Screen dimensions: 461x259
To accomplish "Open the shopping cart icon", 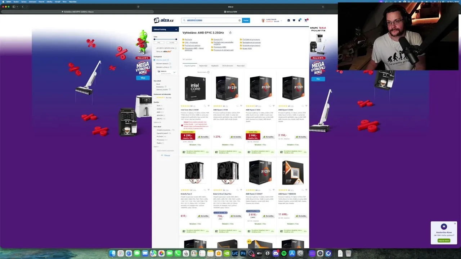I will pyautogui.click(x=306, y=21).
